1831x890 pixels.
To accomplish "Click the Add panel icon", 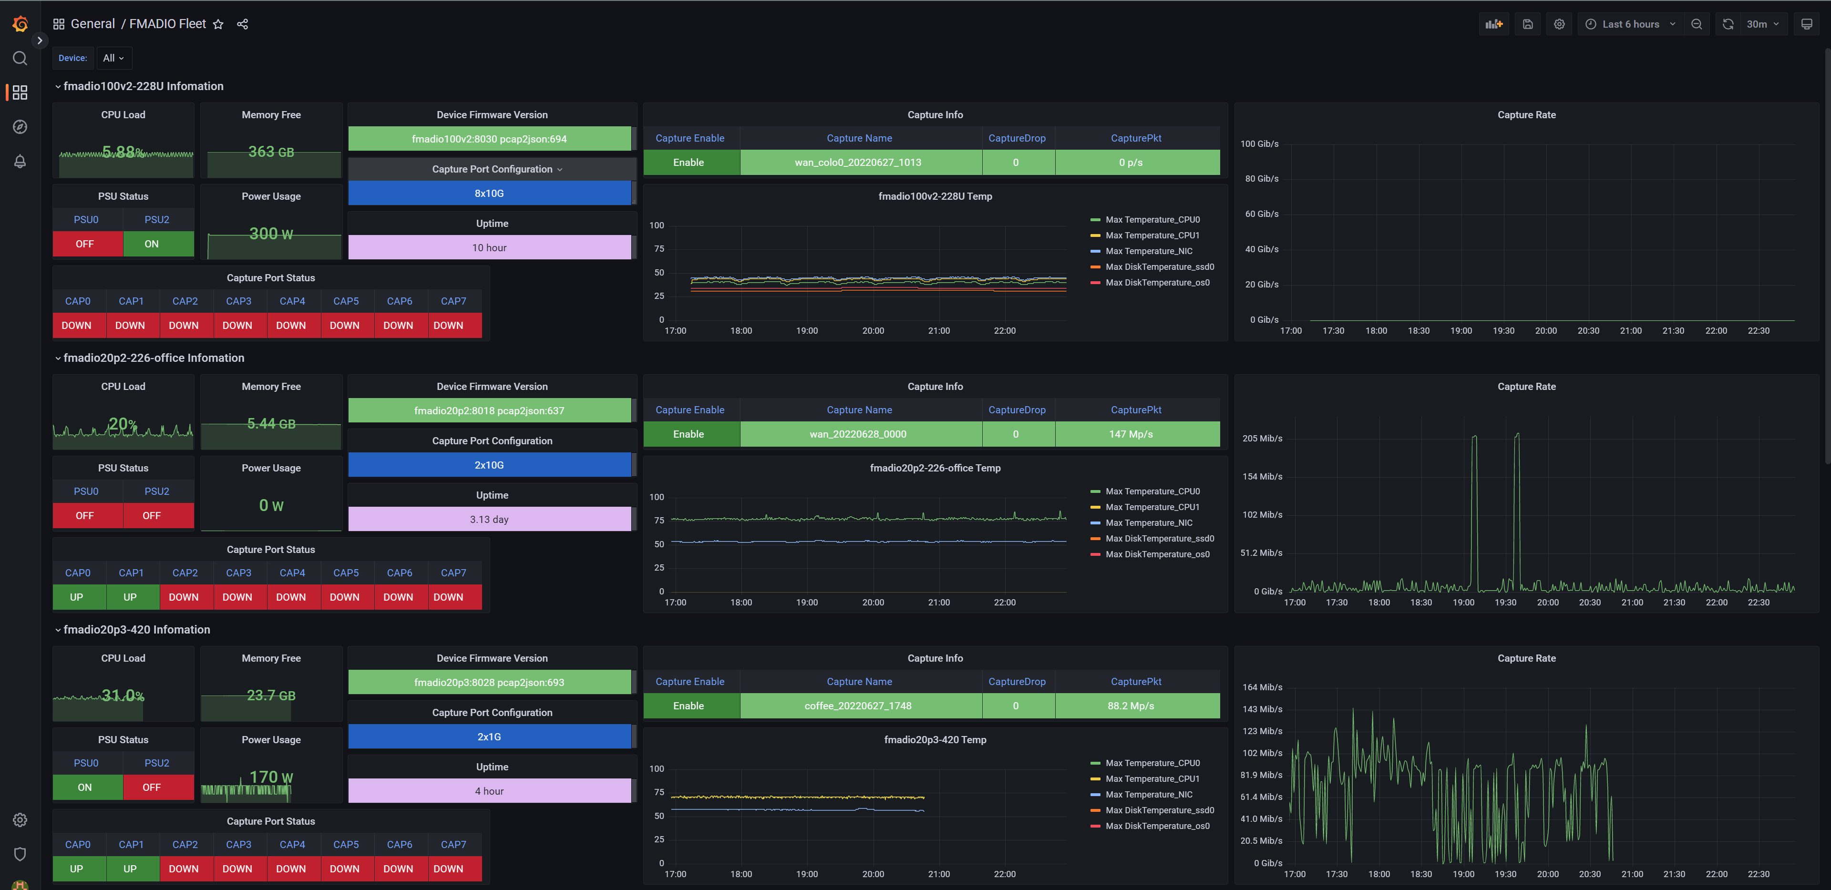I will point(1493,24).
